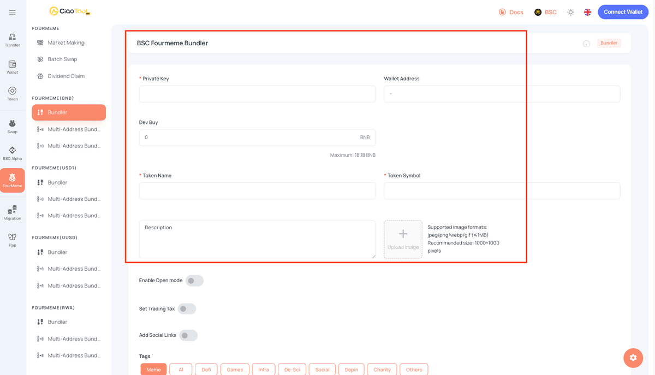655x375 pixels.
Task: Click the CiGoTool logo
Action: coord(70,11)
